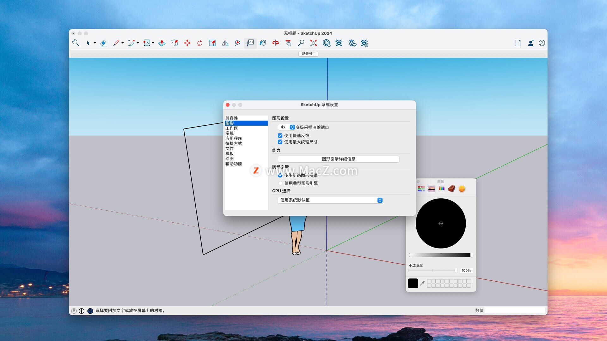Open the account profile icon
Image resolution: width=607 pixels, height=341 pixels.
[x=542, y=43]
